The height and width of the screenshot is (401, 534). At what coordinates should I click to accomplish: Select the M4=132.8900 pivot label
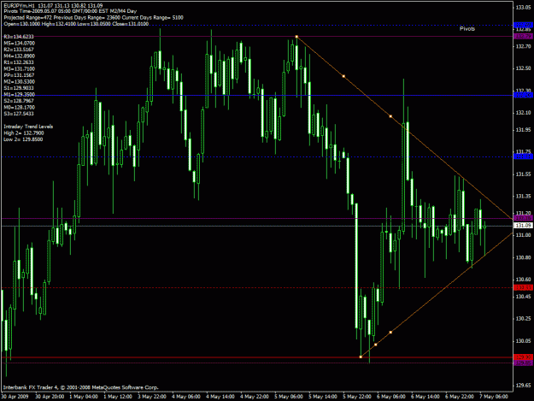(20, 56)
